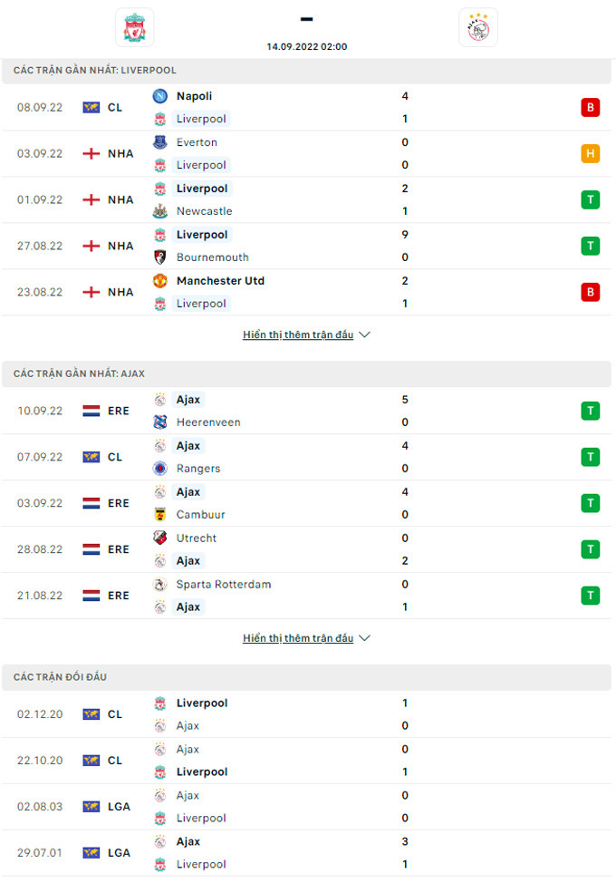Click the Utrecht team logo

coord(160,538)
